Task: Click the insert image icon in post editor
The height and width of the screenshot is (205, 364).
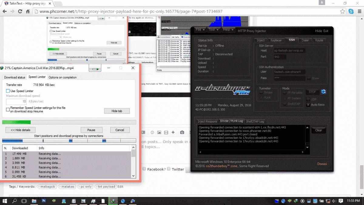Action: tap(159, 132)
